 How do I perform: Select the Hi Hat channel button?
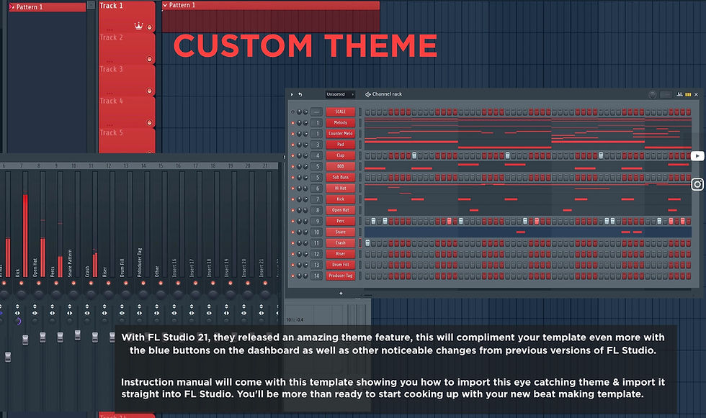[340, 188]
